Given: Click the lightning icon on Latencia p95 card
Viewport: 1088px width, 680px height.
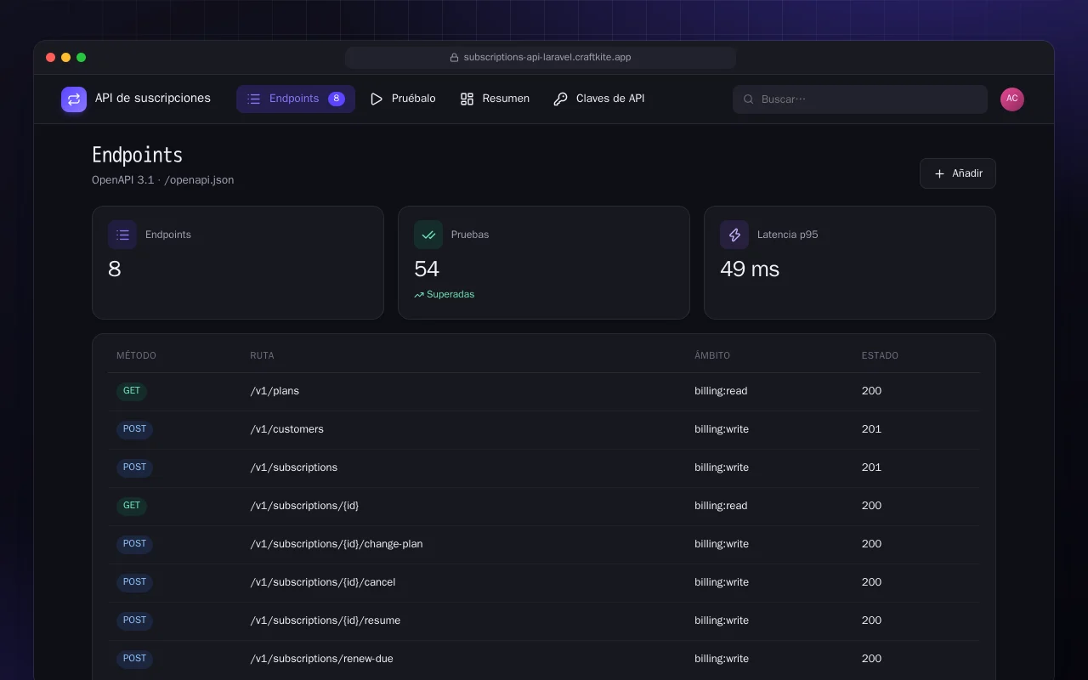Looking at the screenshot, I should (734, 235).
